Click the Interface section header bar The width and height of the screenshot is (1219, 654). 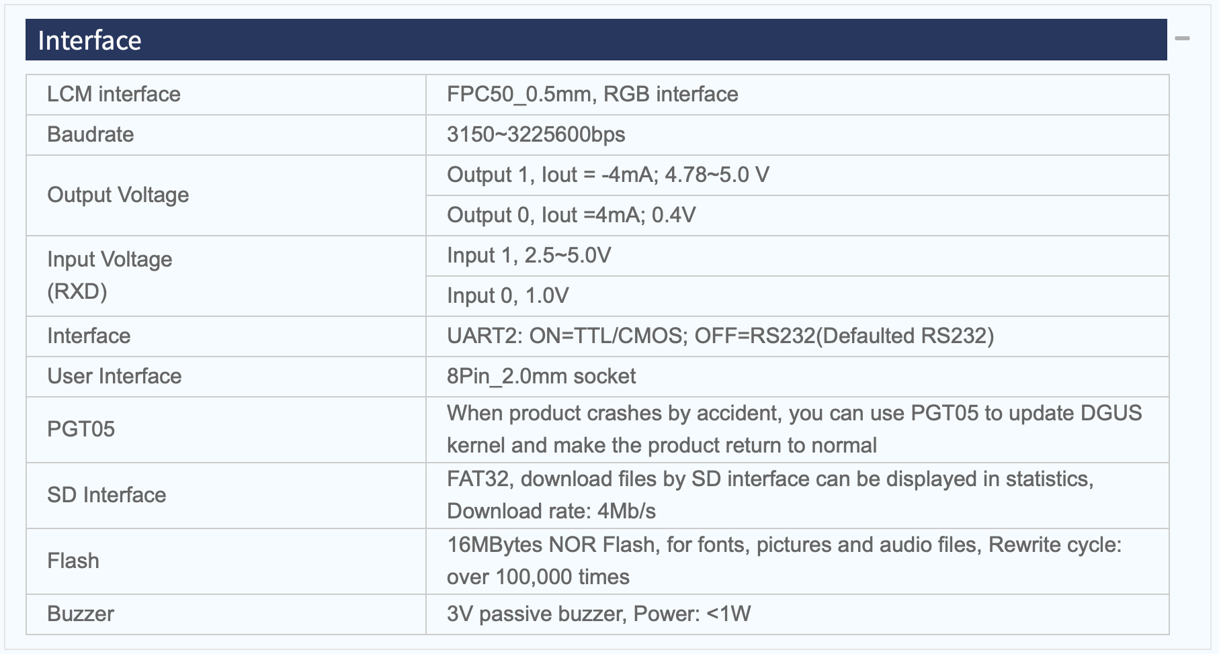(595, 40)
